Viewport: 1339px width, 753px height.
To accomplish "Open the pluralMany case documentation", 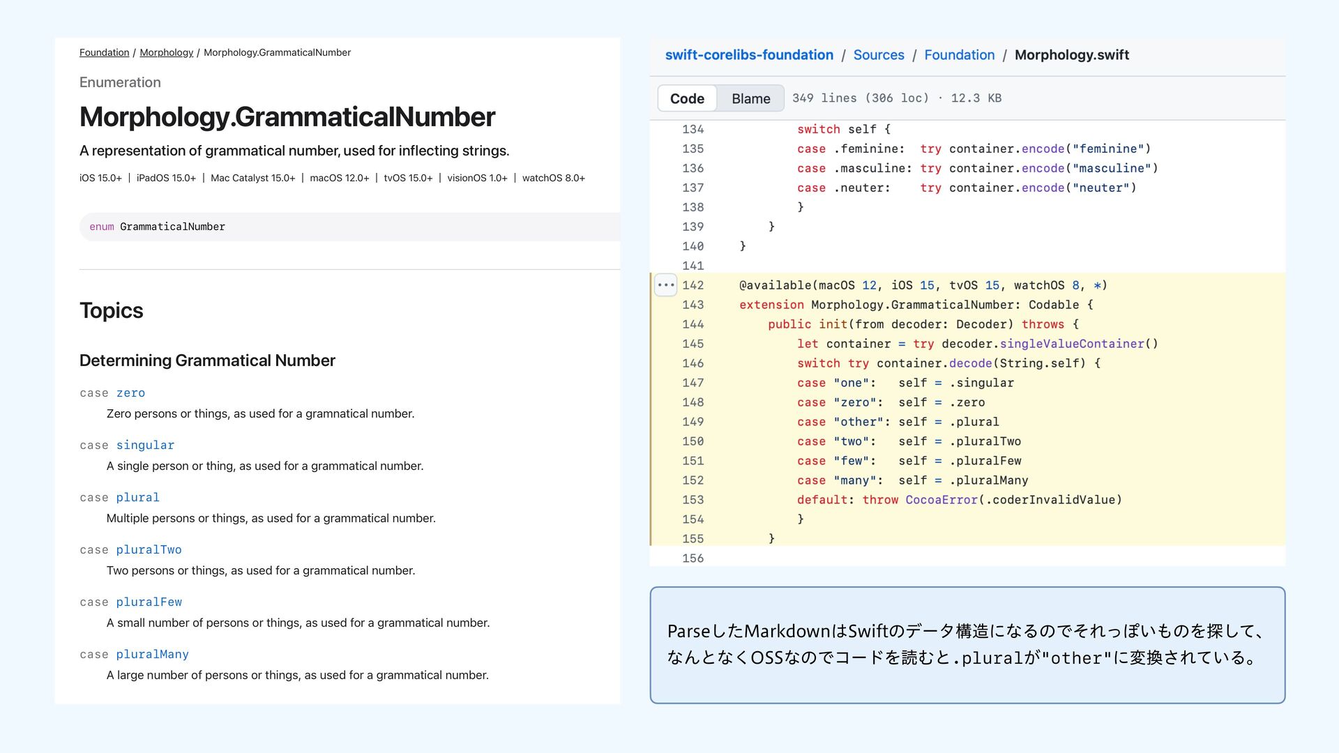I will pyautogui.click(x=152, y=655).
